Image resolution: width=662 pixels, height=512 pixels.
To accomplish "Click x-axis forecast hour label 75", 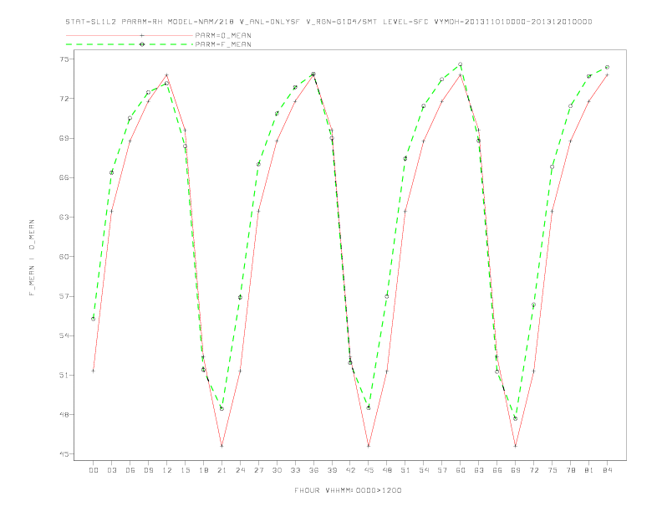I will click(x=553, y=470).
